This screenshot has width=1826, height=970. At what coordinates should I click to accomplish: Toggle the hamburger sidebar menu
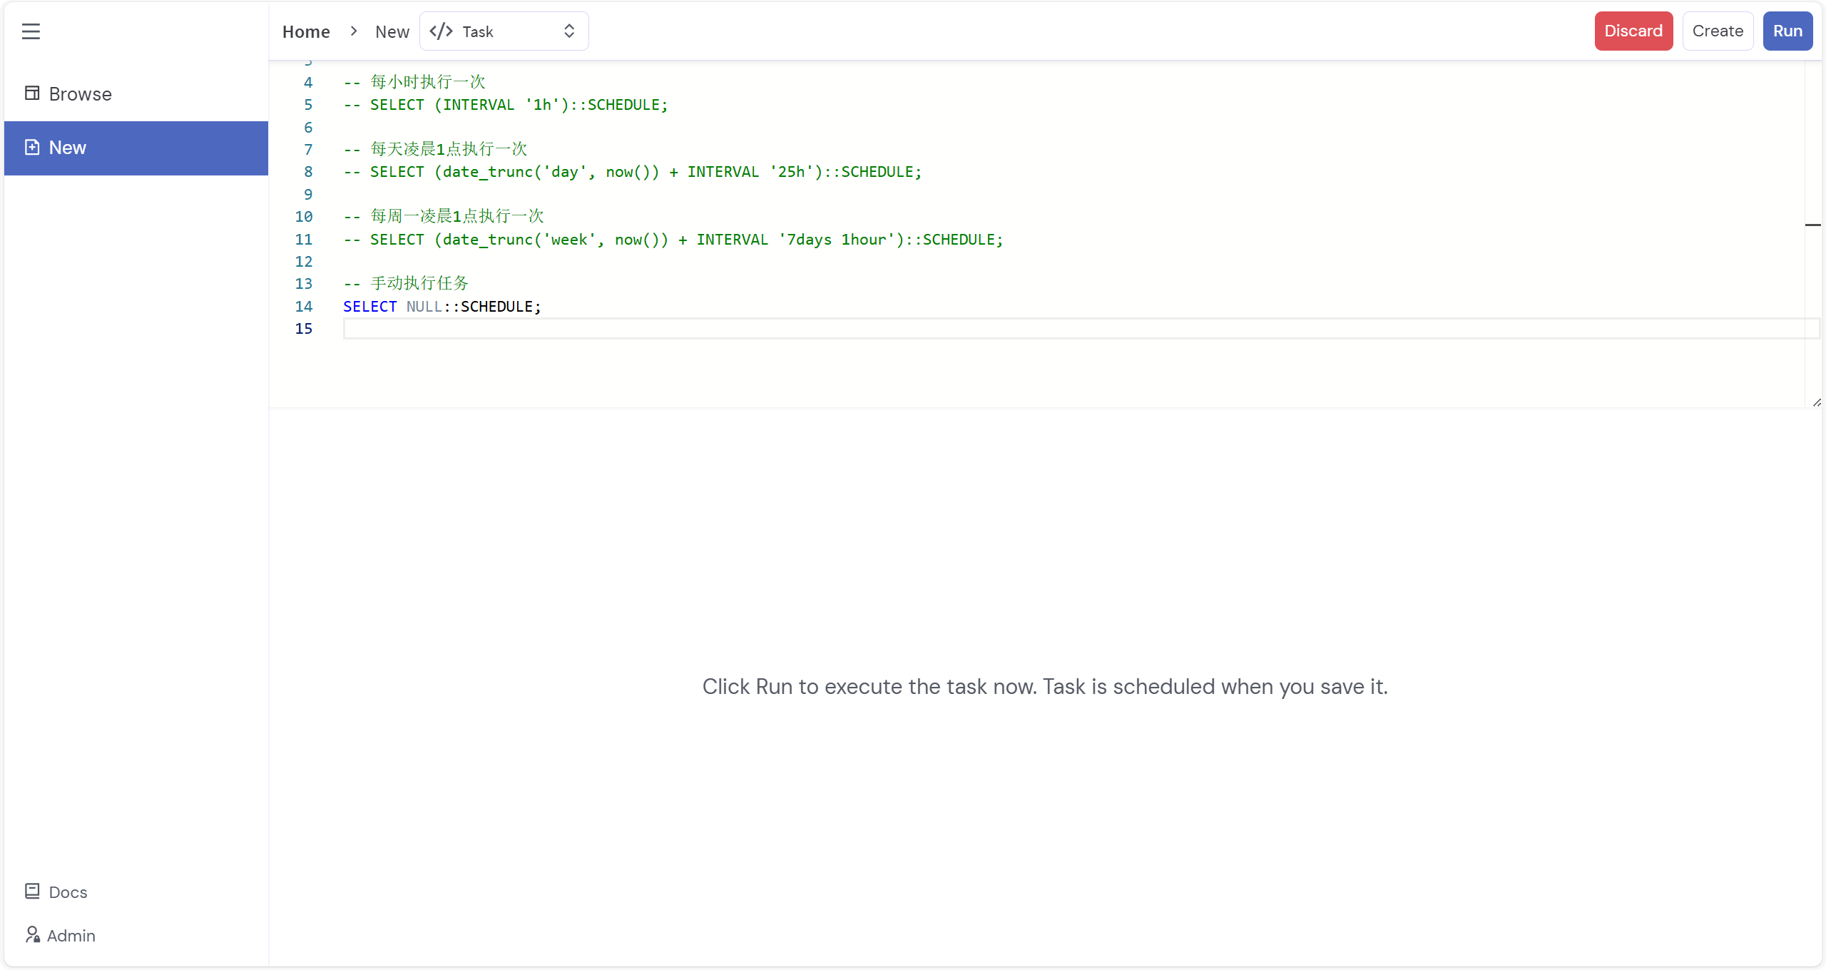point(31,31)
